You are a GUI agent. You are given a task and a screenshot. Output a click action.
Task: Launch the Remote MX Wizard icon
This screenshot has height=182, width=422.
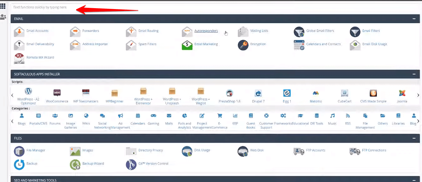[x=19, y=58]
